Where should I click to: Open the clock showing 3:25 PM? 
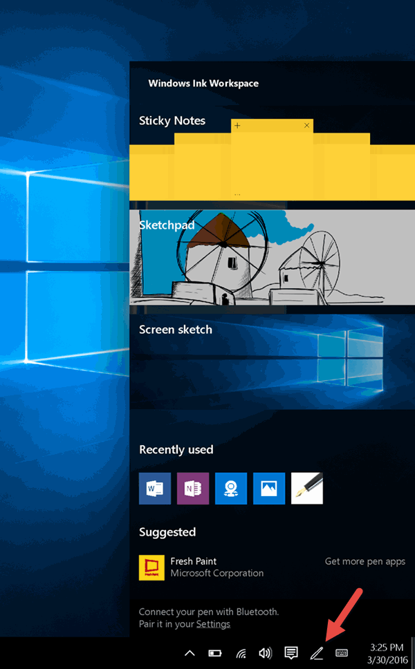pyautogui.click(x=387, y=653)
